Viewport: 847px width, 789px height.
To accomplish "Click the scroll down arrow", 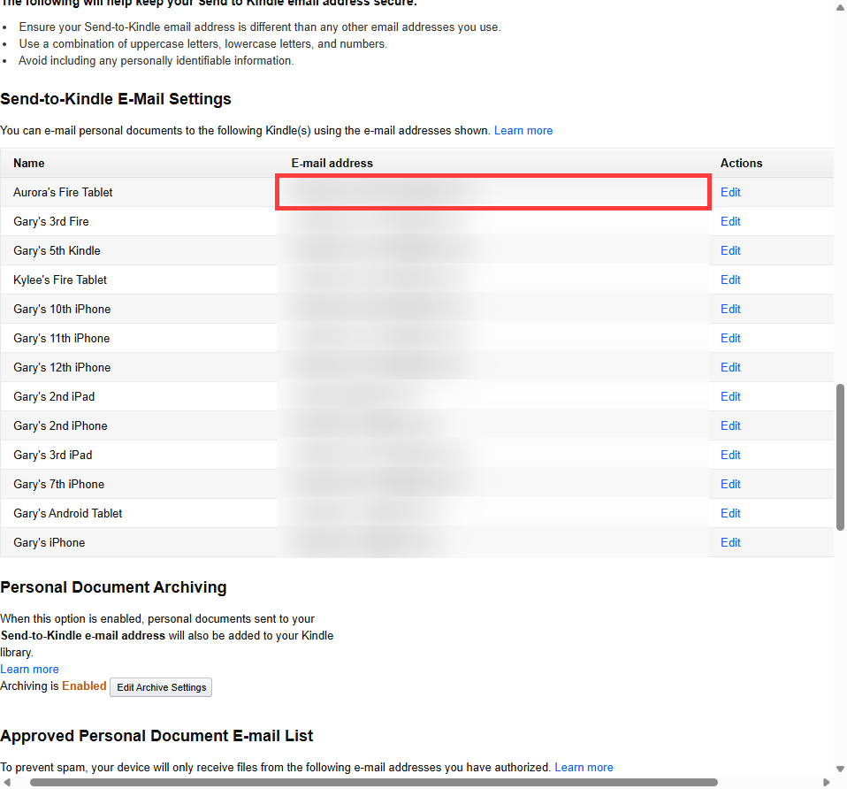I will pos(840,769).
